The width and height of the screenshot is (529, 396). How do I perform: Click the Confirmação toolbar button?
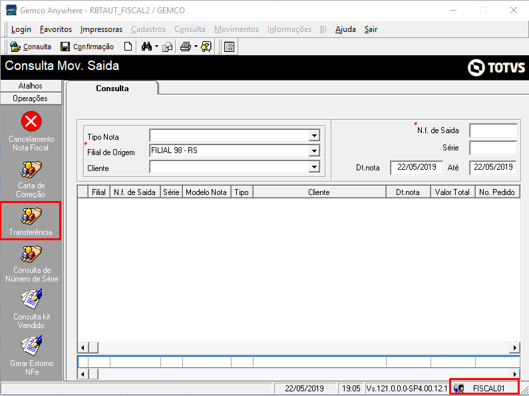click(x=87, y=47)
